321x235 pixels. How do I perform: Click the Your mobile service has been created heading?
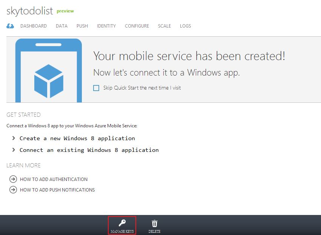tap(189, 56)
